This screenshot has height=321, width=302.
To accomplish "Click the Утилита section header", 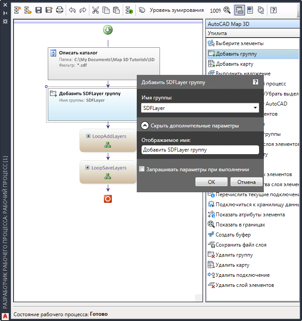I will pos(252,33).
